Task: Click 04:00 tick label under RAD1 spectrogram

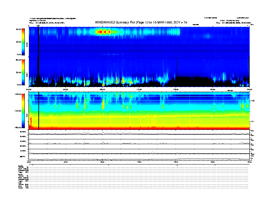Action: coord(66,89)
